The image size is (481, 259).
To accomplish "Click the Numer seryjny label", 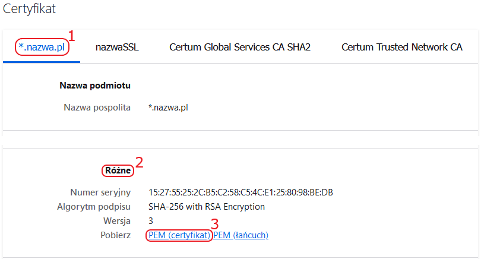I will [100, 192].
